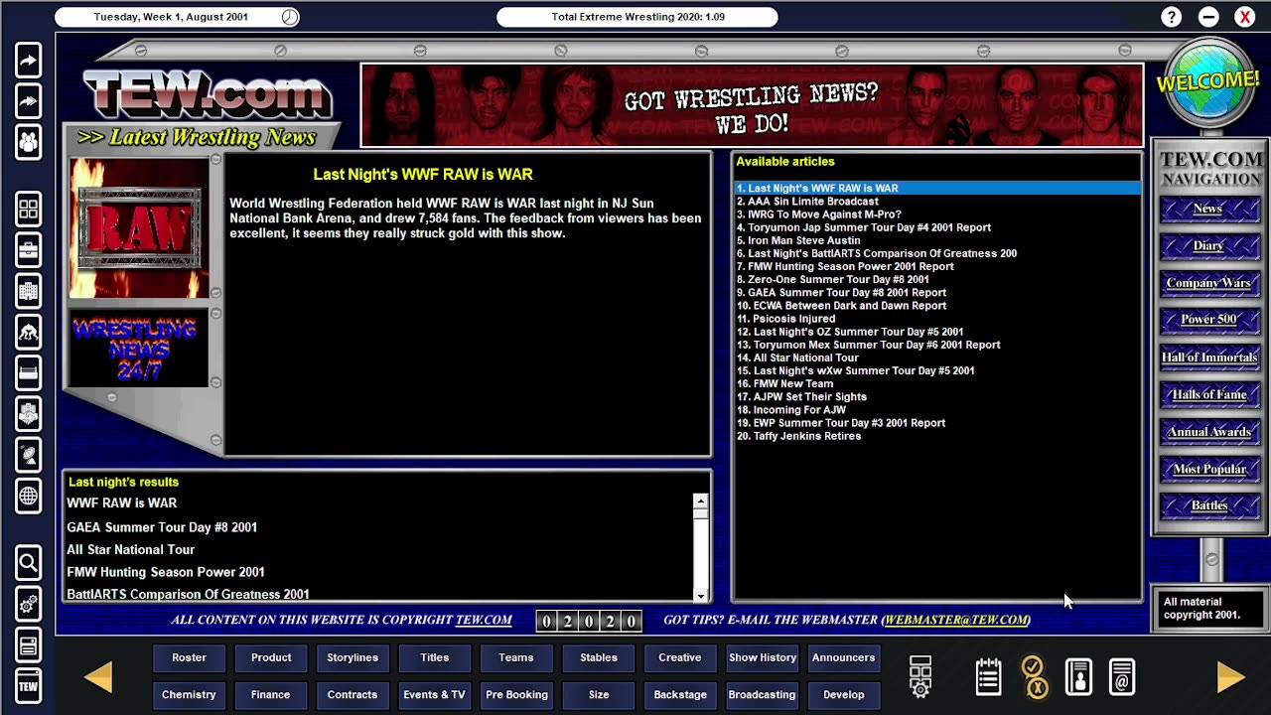The image size is (1271, 715).
Task: Open the notepad icon
Action: coord(988,676)
